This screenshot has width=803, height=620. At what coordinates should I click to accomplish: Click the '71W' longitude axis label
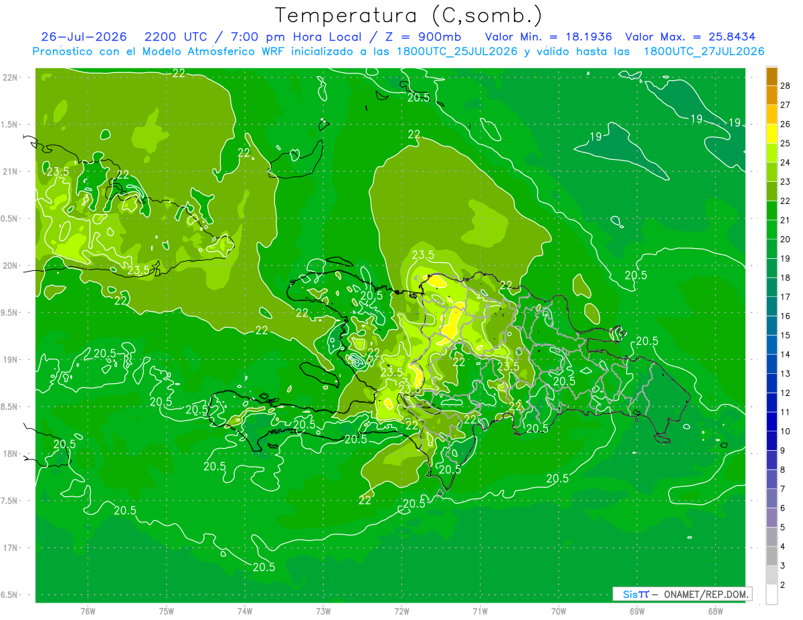coord(480,611)
